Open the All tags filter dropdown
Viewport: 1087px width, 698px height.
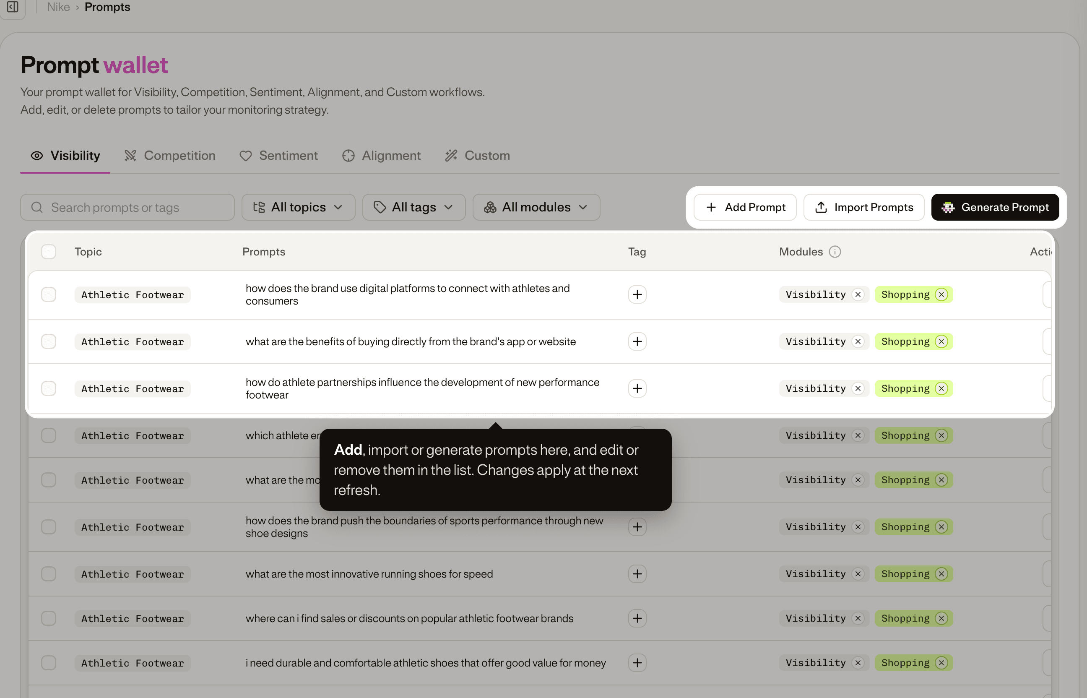(413, 207)
